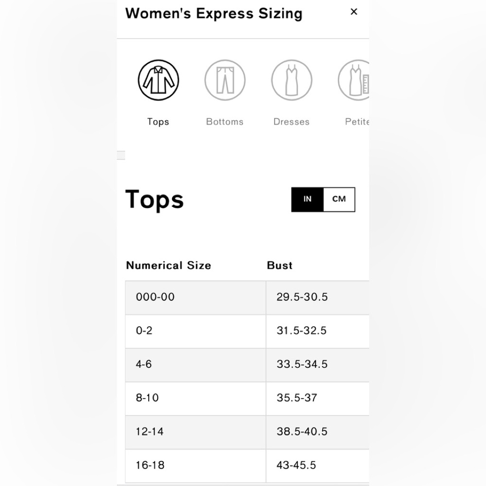This screenshot has width=486, height=486.
Task: Click the 4-6 size row
Action: 247,365
